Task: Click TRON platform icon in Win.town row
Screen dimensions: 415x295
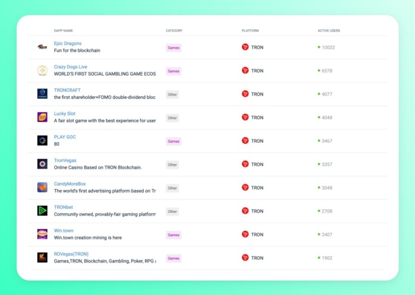Action: 245,234
